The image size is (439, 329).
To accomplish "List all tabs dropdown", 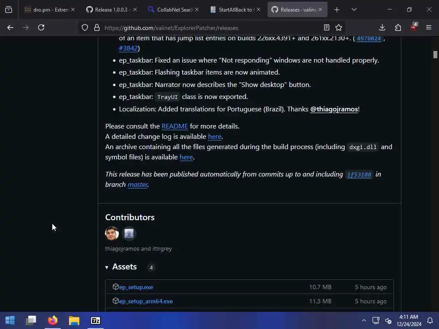I will [x=354, y=9].
